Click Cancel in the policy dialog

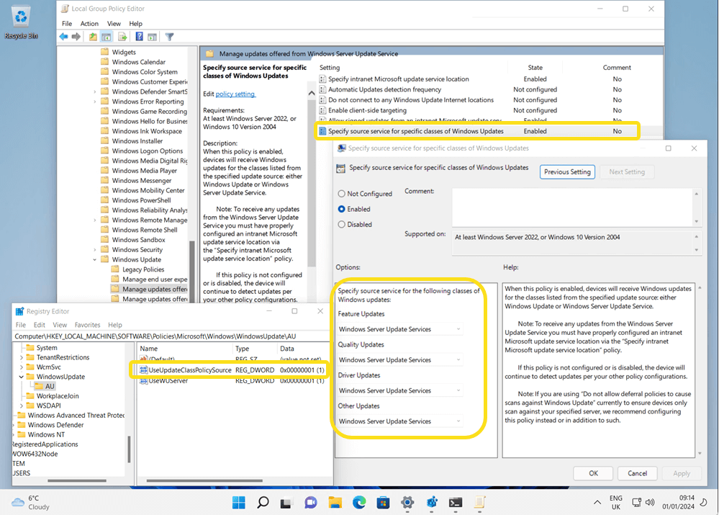tap(638, 473)
